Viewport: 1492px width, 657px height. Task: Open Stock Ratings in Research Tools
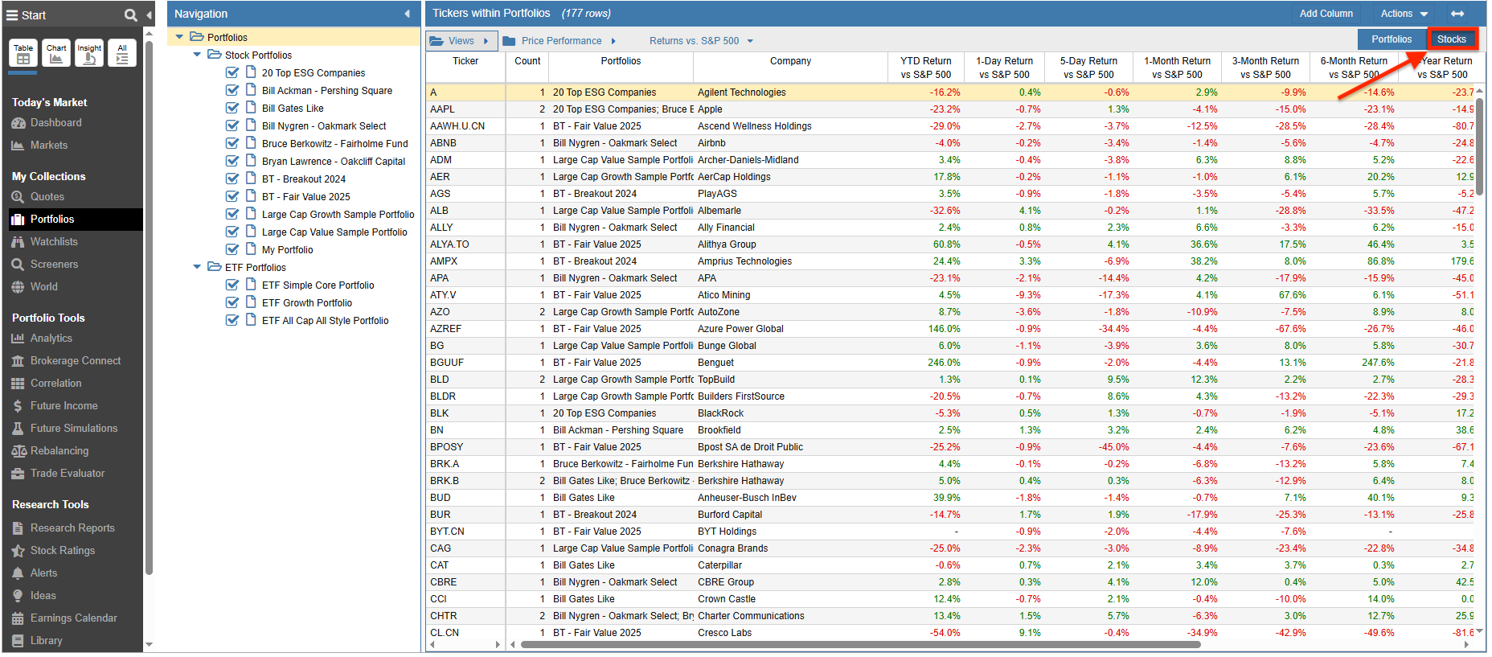[62, 551]
